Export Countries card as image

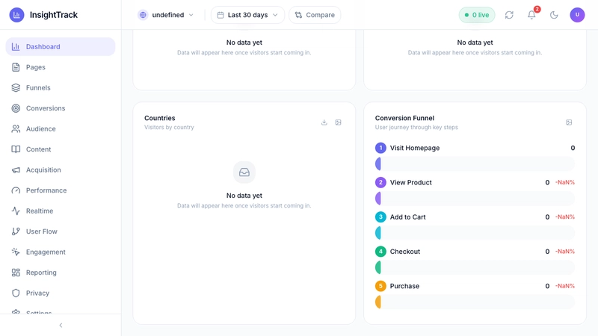pyautogui.click(x=339, y=122)
